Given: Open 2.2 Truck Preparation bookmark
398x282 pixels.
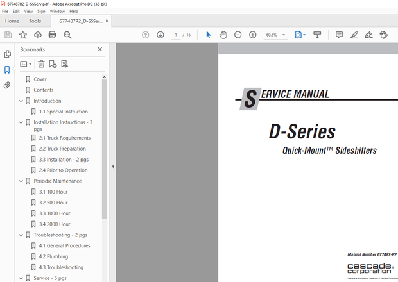Looking at the screenshot, I should point(62,149).
